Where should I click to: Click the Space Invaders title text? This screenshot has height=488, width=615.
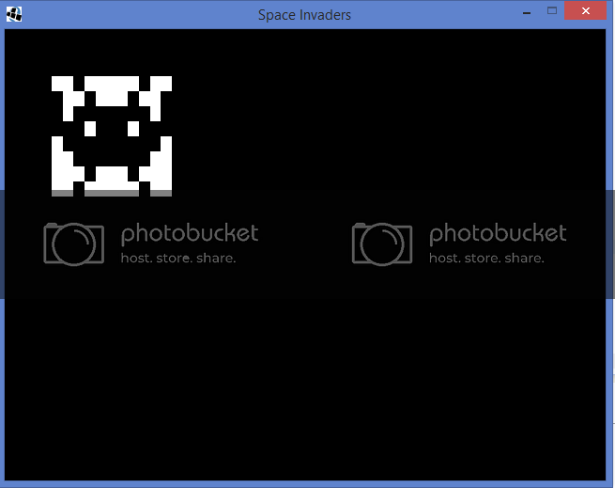tap(304, 15)
